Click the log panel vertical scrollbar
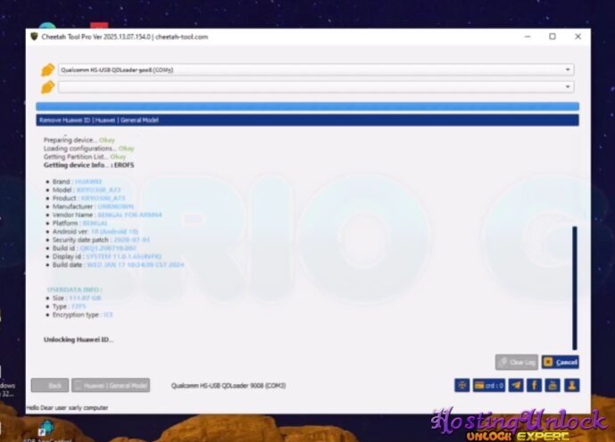 coord(575,288)
